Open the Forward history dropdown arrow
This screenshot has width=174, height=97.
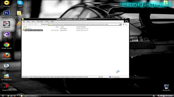pyautogui.click(x=33, y=24)
